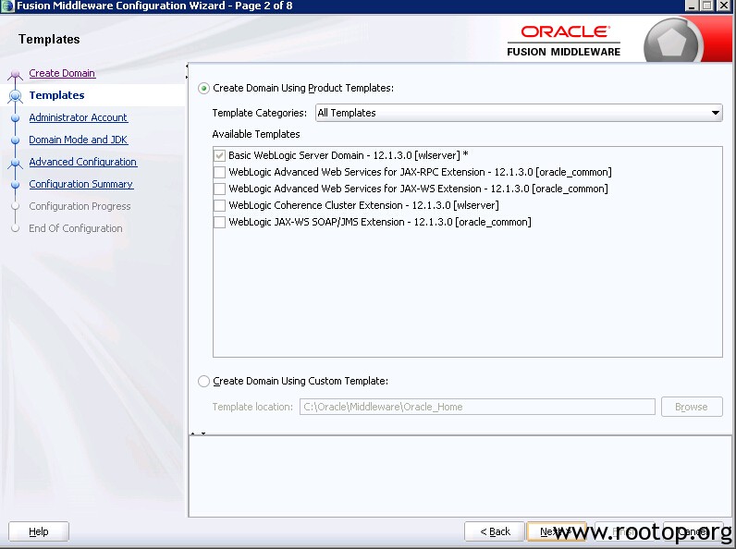Open the Template Categories dropdown
This screenshot has height=549, width=736.
(519, 113)
